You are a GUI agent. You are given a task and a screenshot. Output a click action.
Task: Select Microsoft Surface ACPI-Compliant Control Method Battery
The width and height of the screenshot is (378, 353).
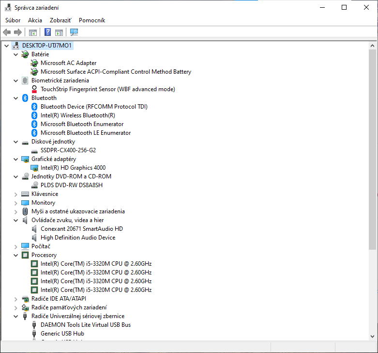116,72
